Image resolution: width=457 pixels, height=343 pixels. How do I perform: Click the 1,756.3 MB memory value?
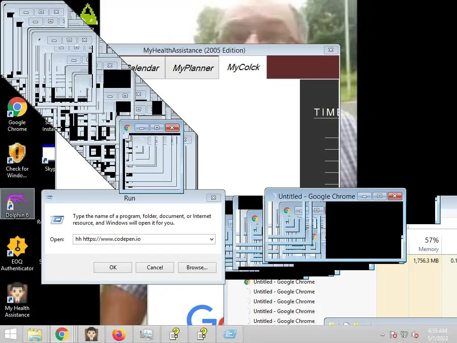(x=426, y=261)
